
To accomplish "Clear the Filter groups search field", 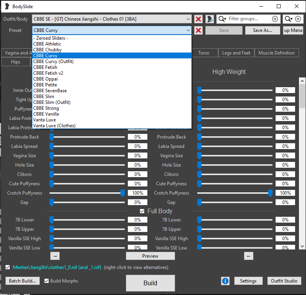I will (275, 19).
